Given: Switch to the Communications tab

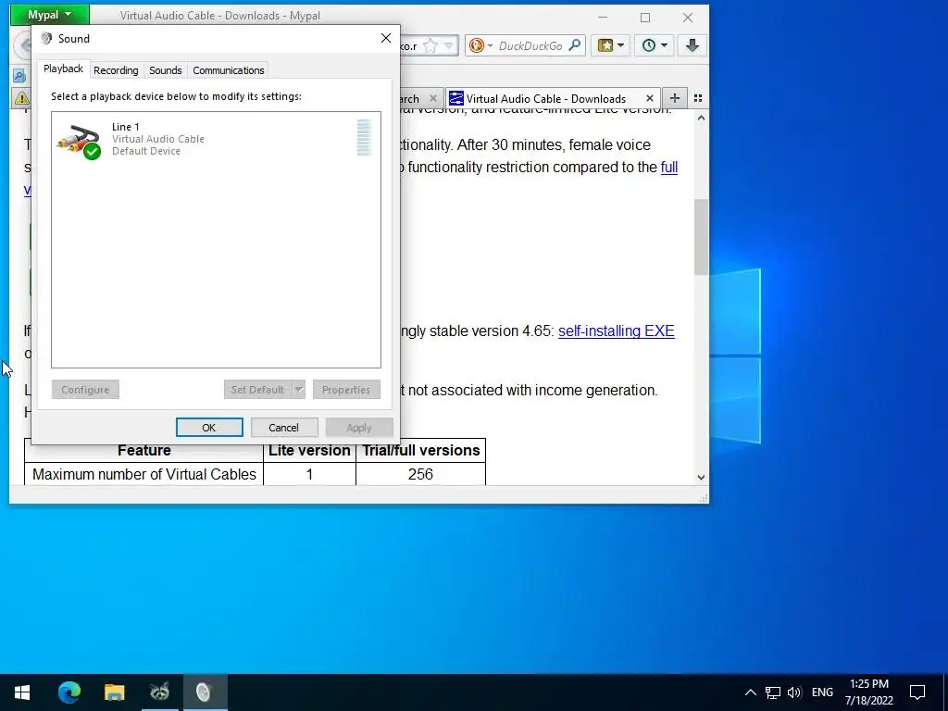Looking at the screenshot, I should [x=228, y=70].
